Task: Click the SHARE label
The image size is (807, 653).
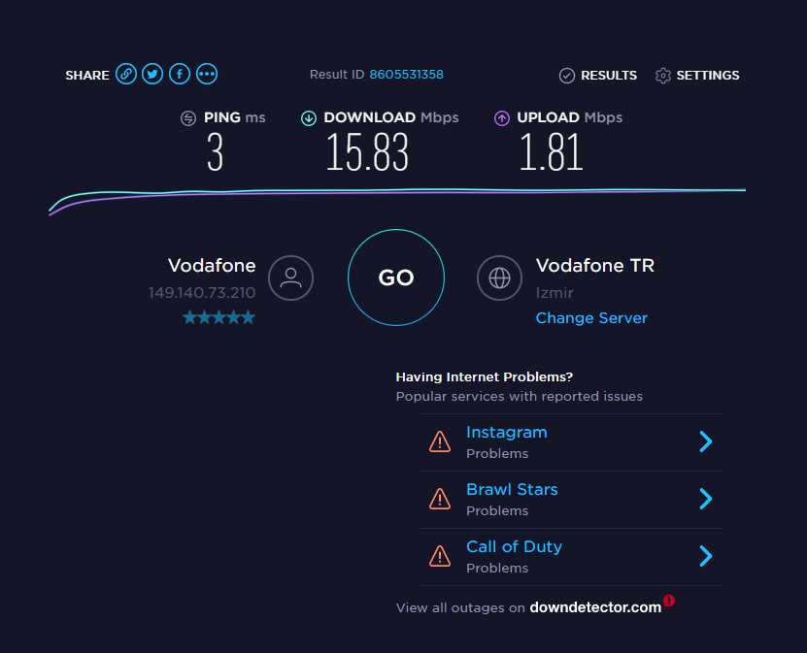Action: tap(87, 76)
